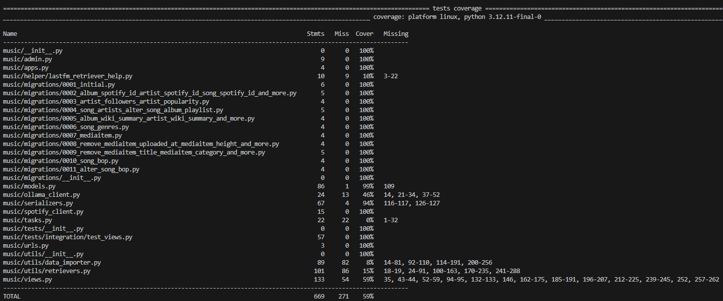Screen dimensions: 723x301
Task: Select music/tasks.py file name
Action: pyautogui.click(x=27, y=220)
